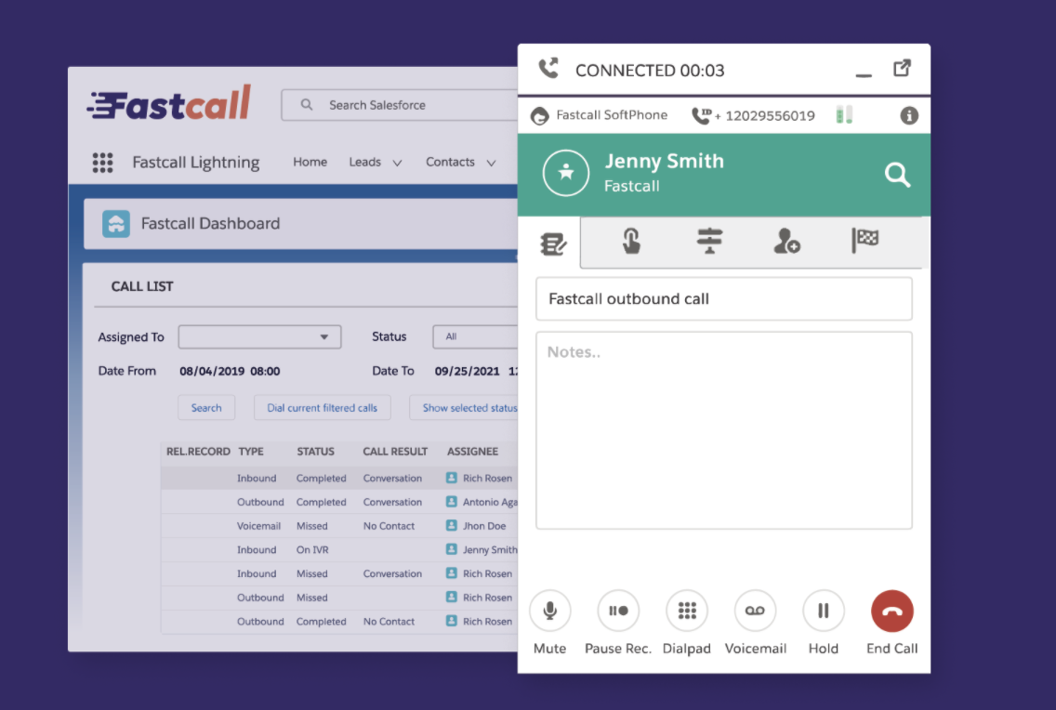Click the Fastcall Dashboard icon
The height and width of the screenshot is (710, 1056).
pos(116,224)
